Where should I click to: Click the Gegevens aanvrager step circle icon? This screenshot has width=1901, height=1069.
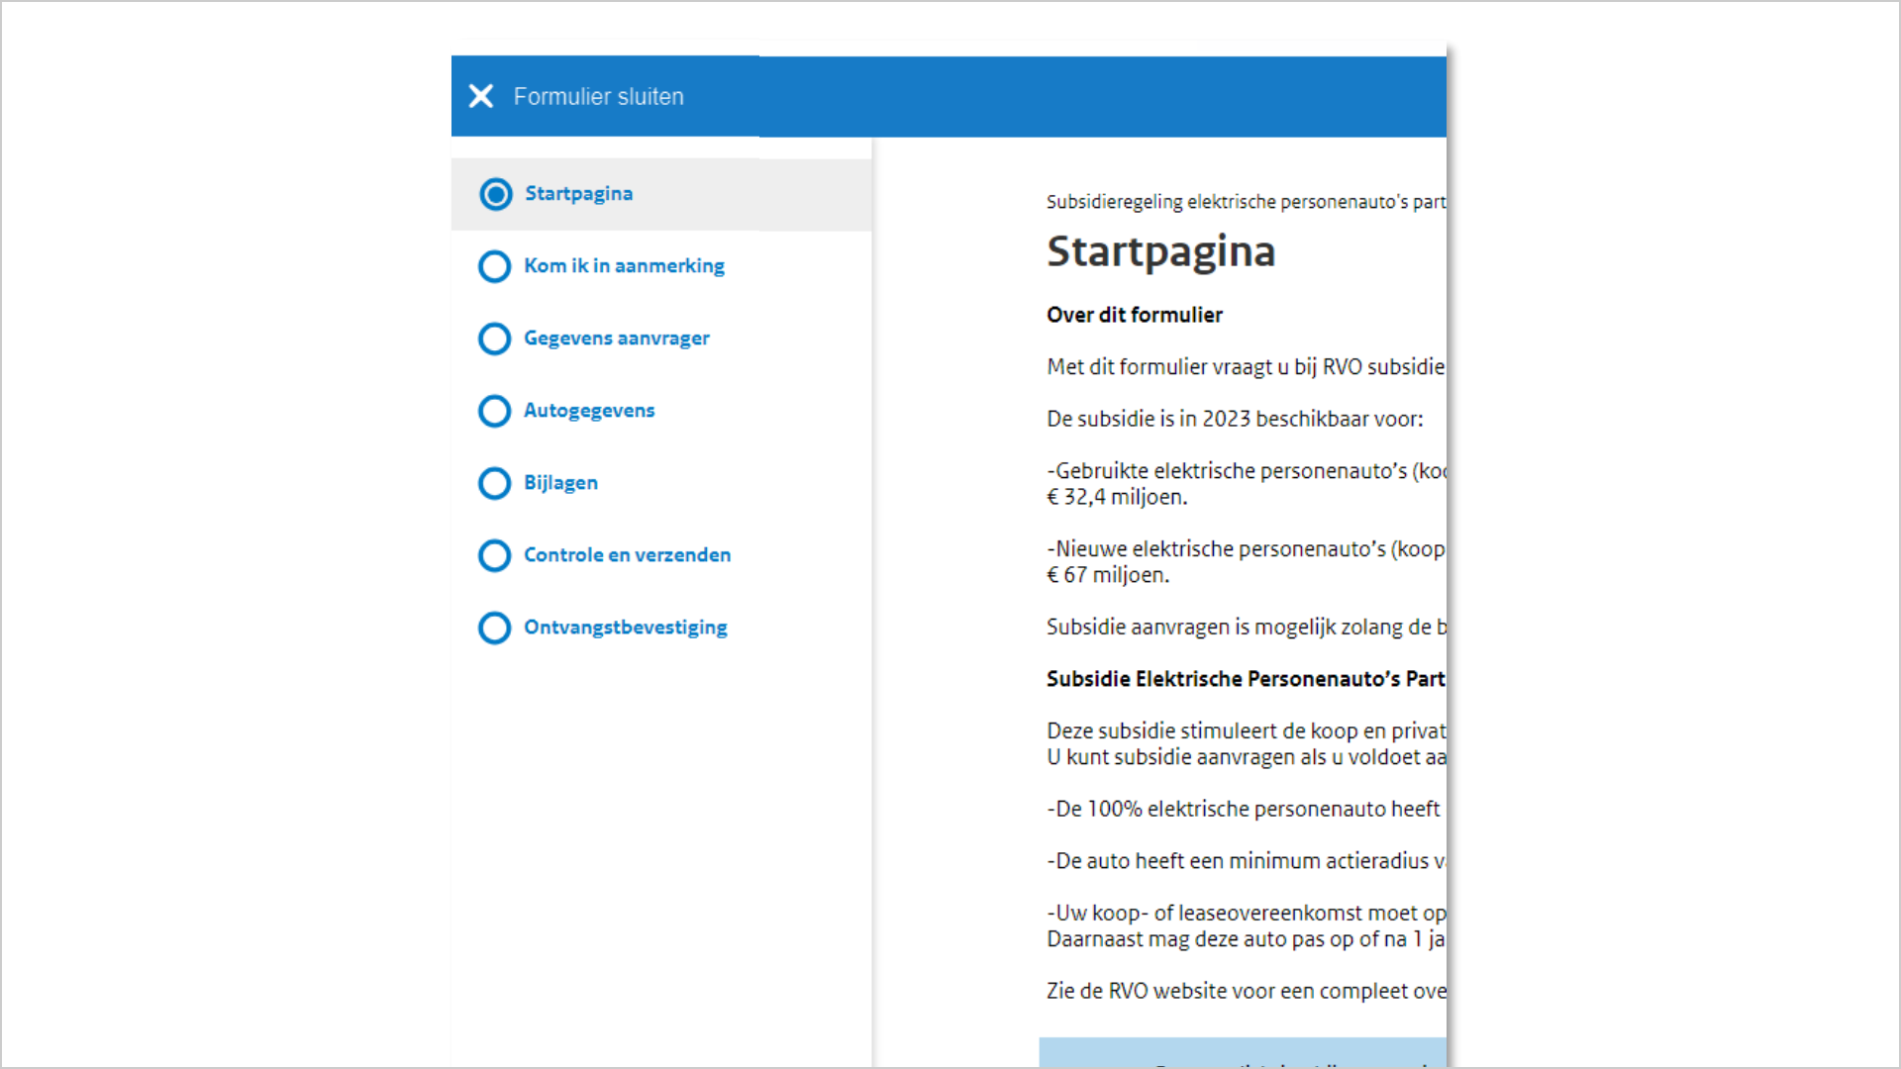coord(494,339)
